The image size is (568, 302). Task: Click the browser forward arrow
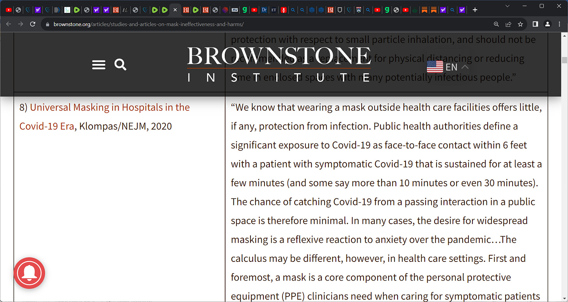(21, 24)
